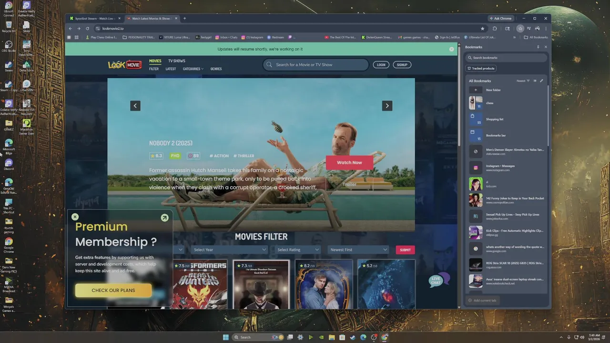The image size is (610, 343).
Task: Open the Newest First sort dropdown
Action: click(358, 250)
